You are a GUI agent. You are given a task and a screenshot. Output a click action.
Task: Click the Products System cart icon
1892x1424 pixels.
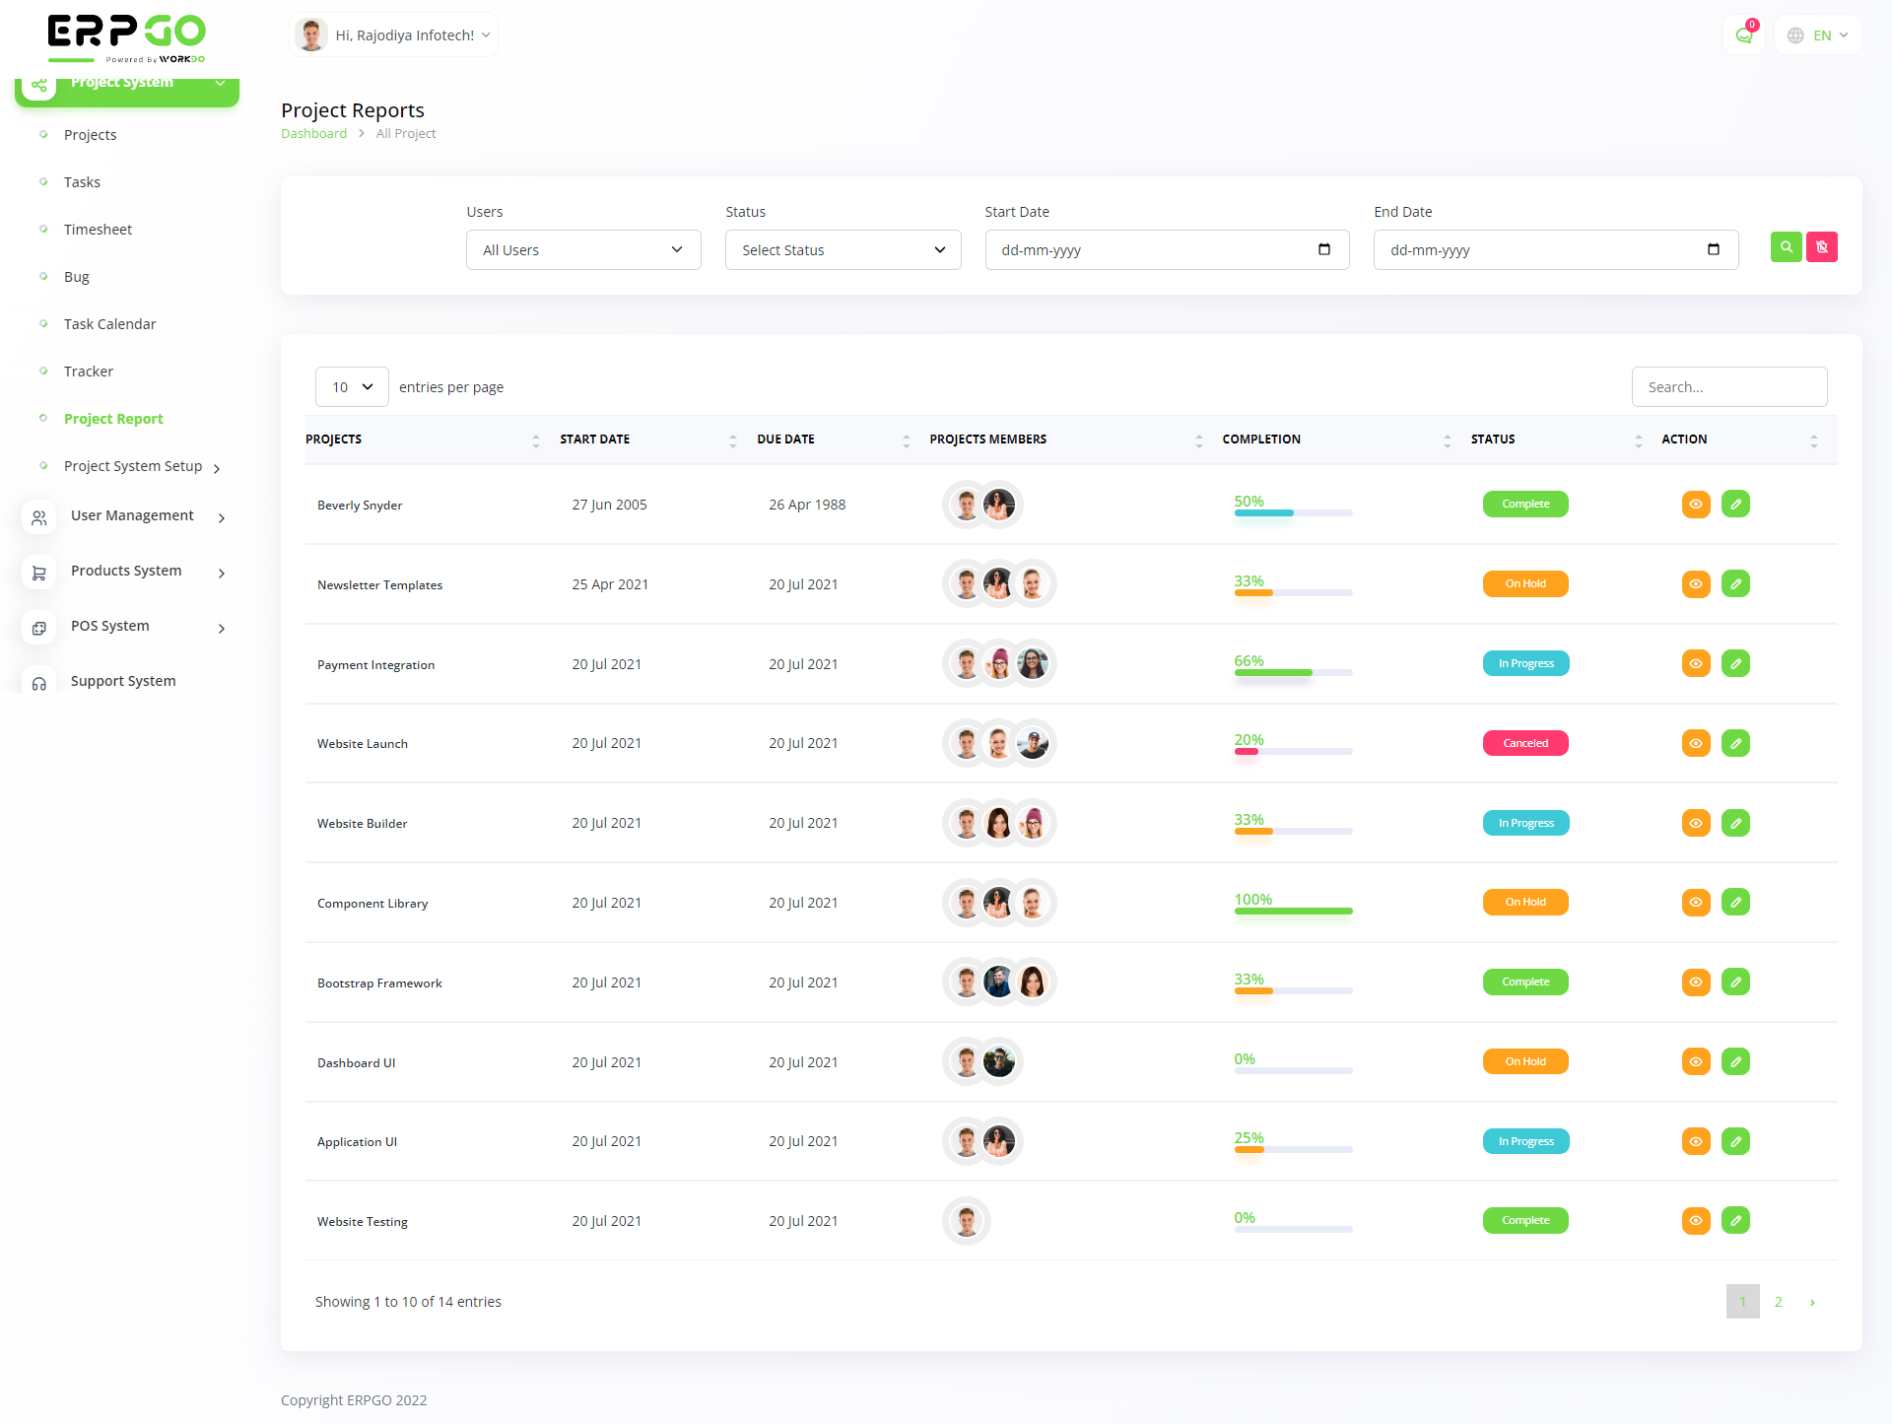click(x=39, y=573)
